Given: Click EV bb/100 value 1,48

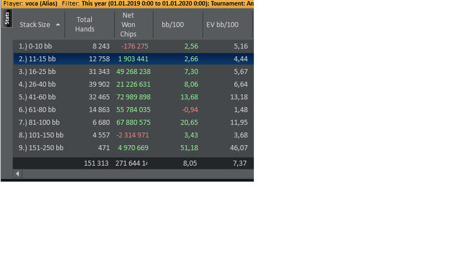Looking at the screenshot, I should click(241, 110).
